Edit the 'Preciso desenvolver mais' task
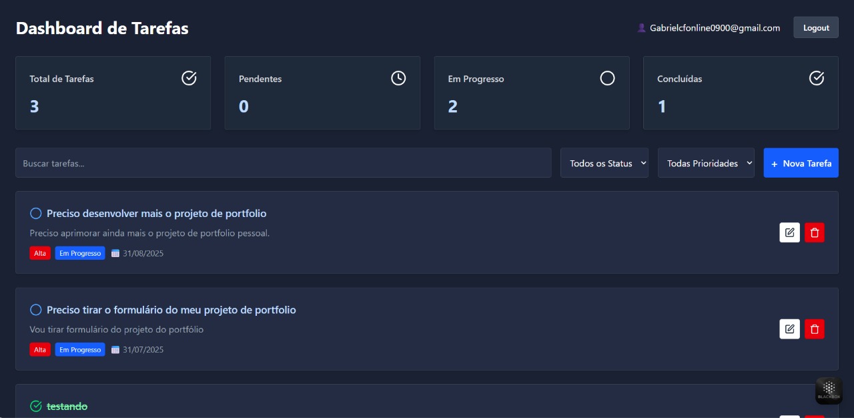 789,232
